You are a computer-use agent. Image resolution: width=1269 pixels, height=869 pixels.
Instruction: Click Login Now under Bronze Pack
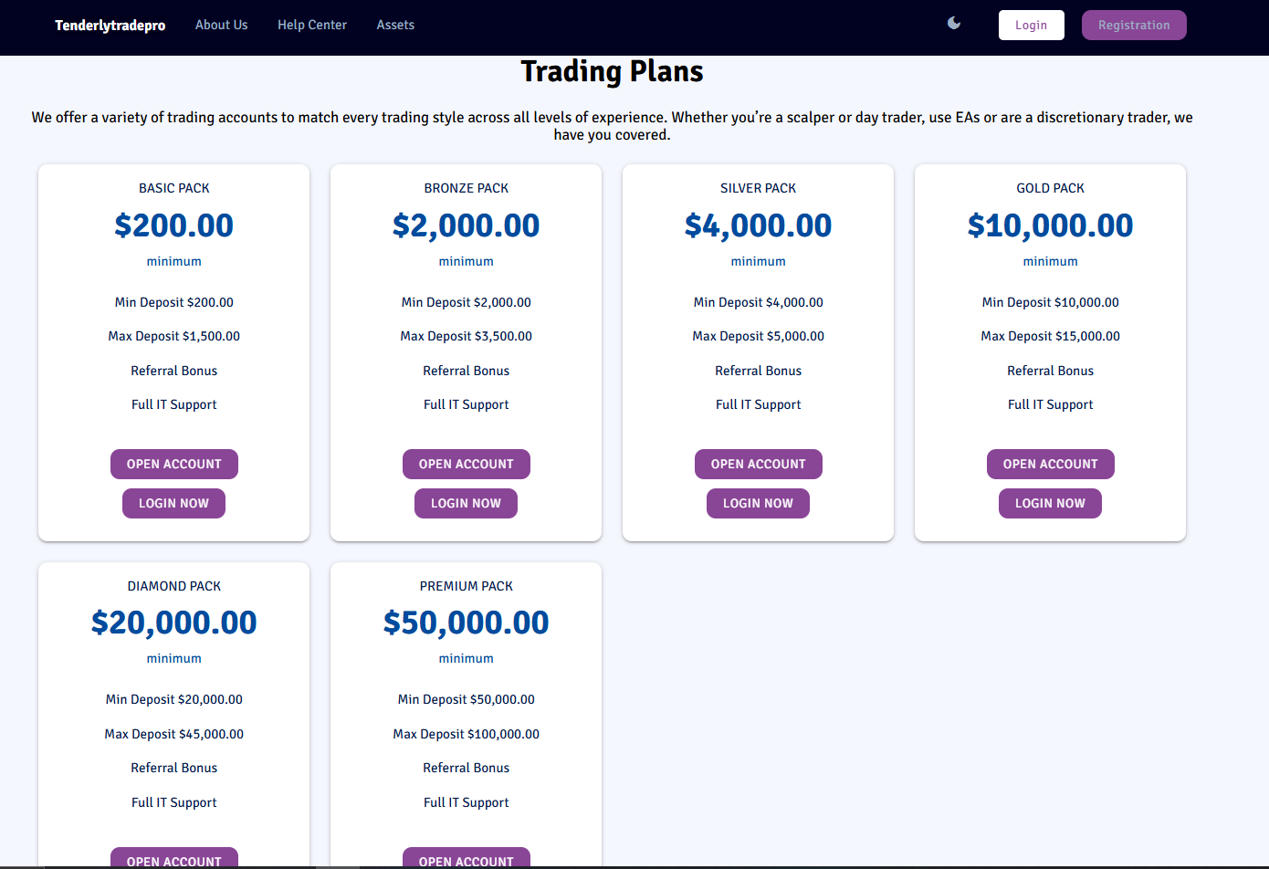click(466, 503)
